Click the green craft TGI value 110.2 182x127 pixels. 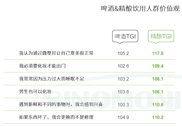[x=158, y=117]
